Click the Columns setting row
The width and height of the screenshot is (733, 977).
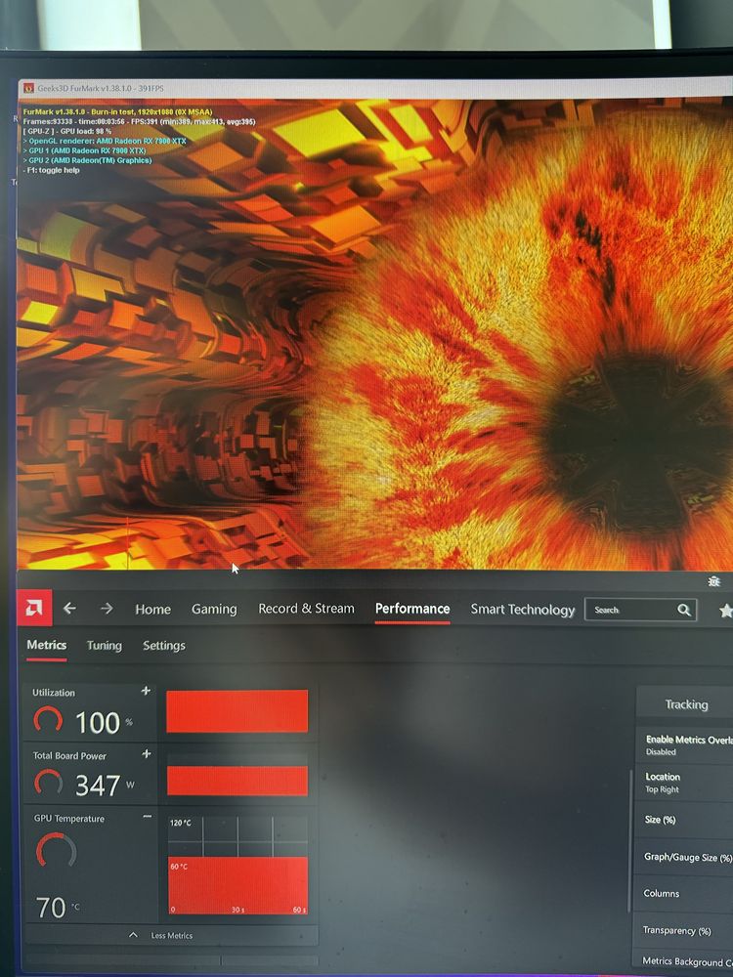pos(684,894)
